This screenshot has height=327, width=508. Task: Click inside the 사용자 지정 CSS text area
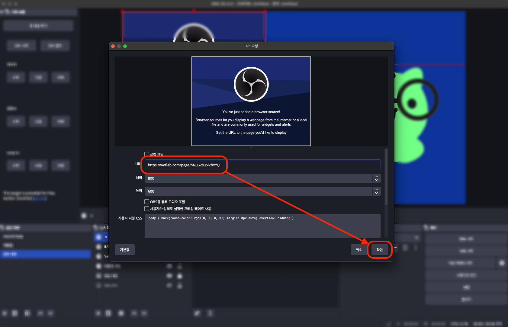[262, 226]
